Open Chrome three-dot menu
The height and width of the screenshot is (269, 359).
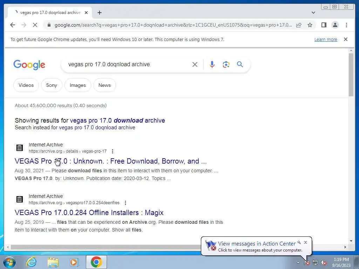[x=346, y=25]
